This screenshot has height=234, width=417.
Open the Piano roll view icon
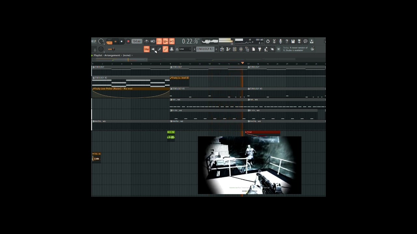coord(228,49)
